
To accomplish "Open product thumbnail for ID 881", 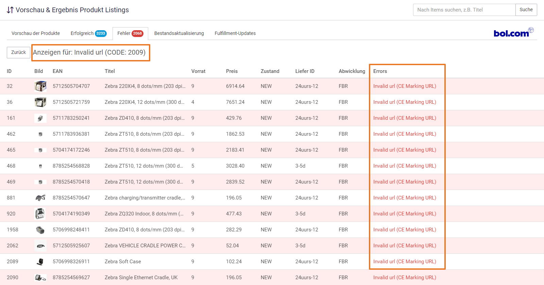I will click(x=40, y=198).
